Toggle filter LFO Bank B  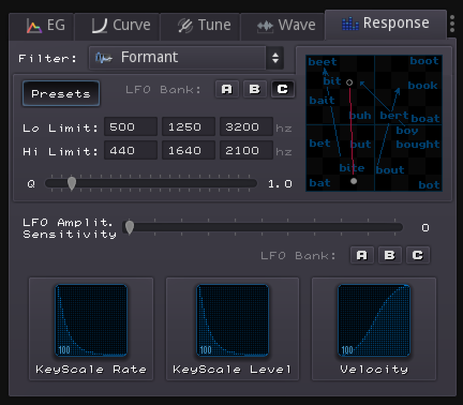(255, 89)
